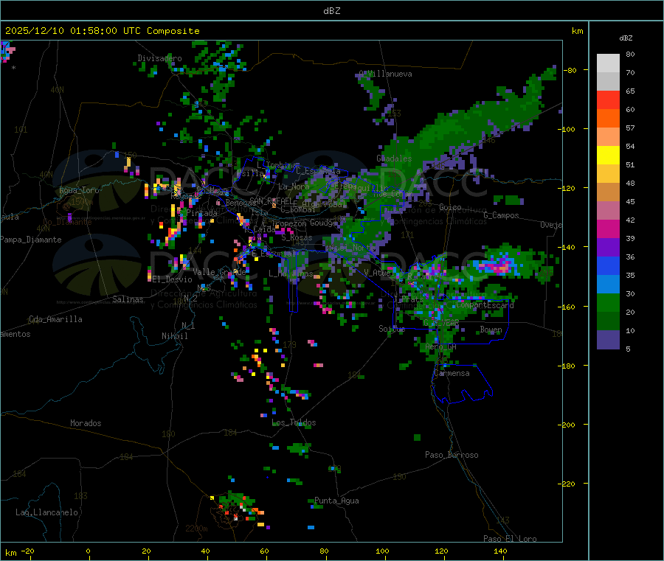Click the La_Nora map label
664x561 pixels.
coord(294,187)
